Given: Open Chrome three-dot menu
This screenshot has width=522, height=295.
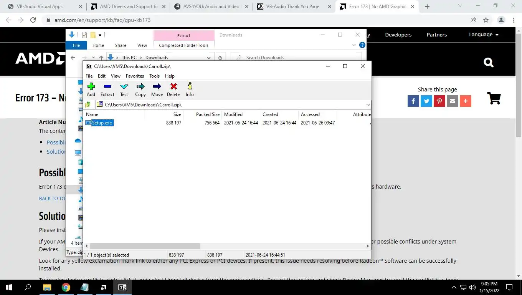Looking at the screenshot, I should 514,20.
